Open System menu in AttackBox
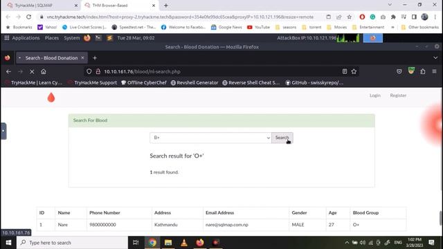The height and width of the screenshot is (249, 443). (x=72, y=38)
